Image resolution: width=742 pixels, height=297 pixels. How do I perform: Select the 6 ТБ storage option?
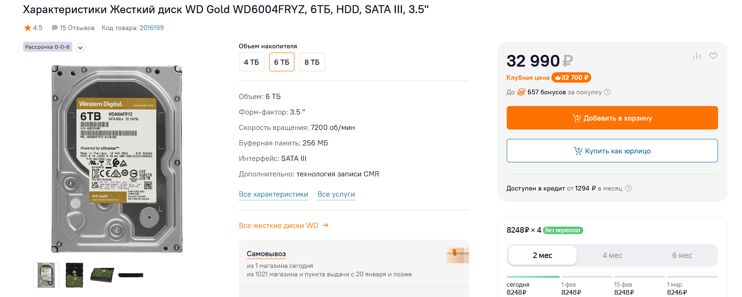pyautogui.click(x=282, y=62)
